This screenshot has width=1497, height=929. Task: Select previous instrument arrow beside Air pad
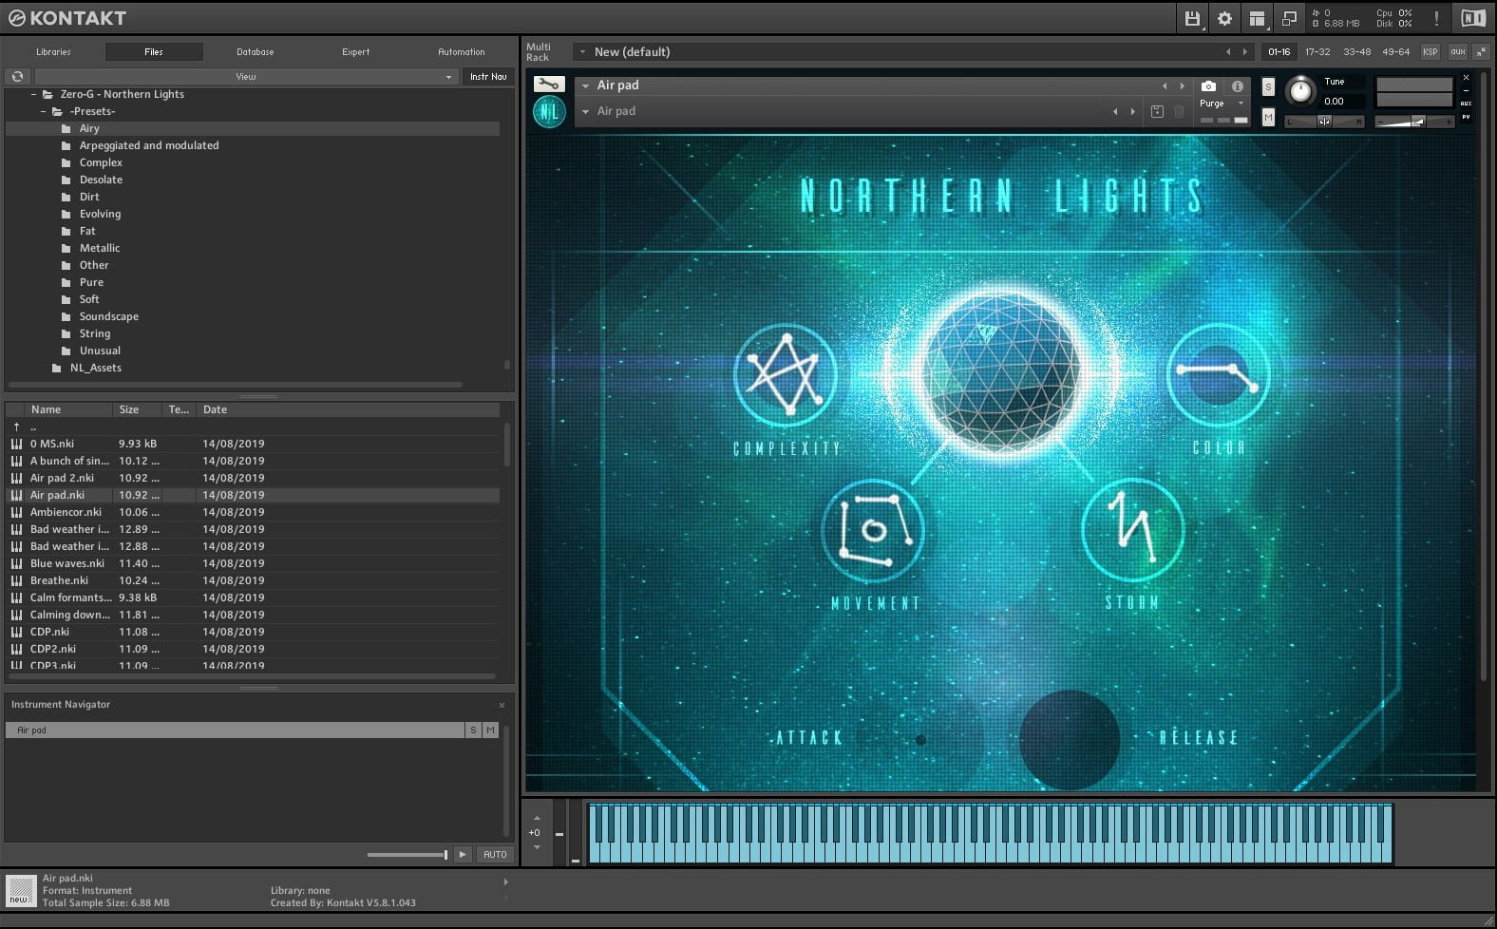point(1165,85)
